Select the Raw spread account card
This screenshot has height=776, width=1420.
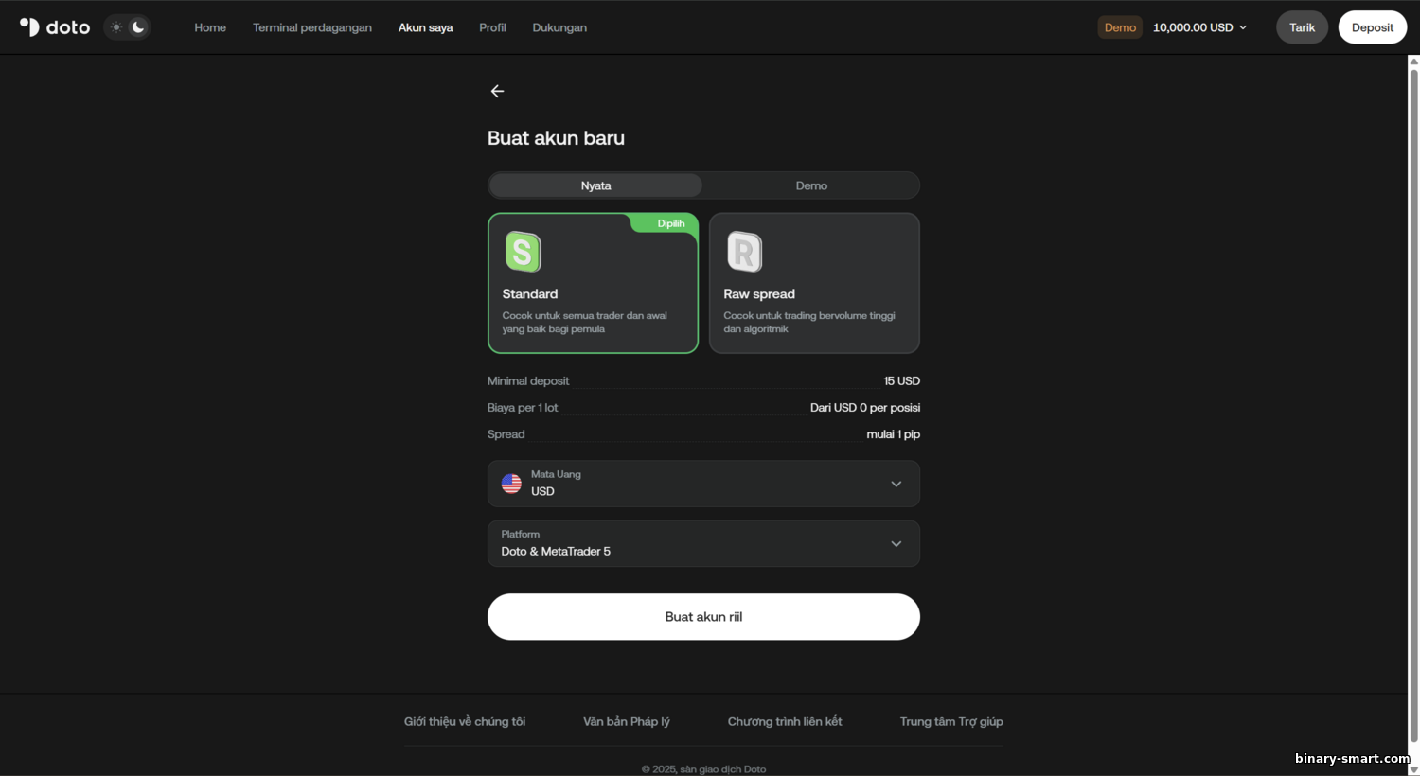(814, 283)
